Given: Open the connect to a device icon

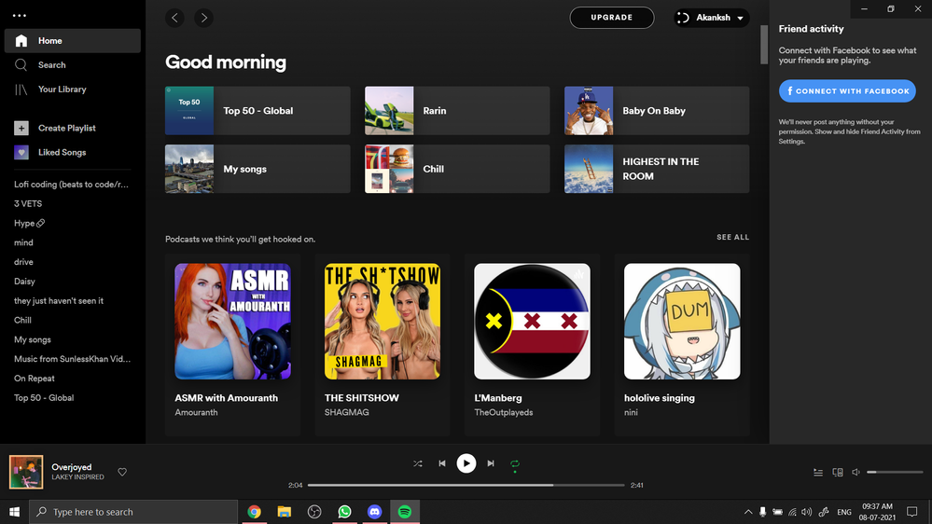Looking at the screenshot, I should [838, 473].
